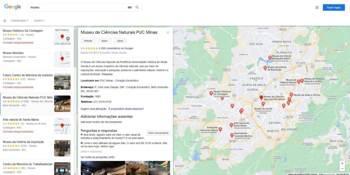This screenshot has height=175, width=350.
Task: Open Futuro Centro de Memória photo thumbnail
Action: click(62, 81)
